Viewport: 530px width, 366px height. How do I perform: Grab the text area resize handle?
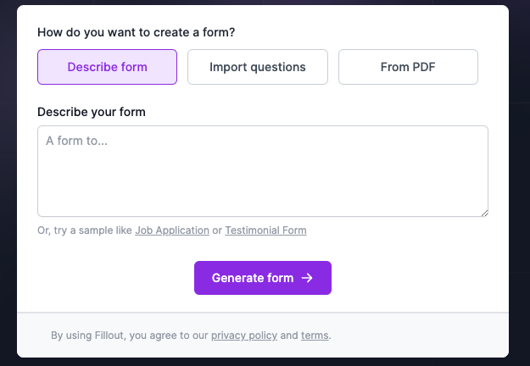click(484, 213)
